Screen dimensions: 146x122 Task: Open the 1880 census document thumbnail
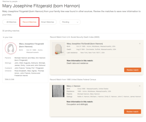(x=58, y=91)
